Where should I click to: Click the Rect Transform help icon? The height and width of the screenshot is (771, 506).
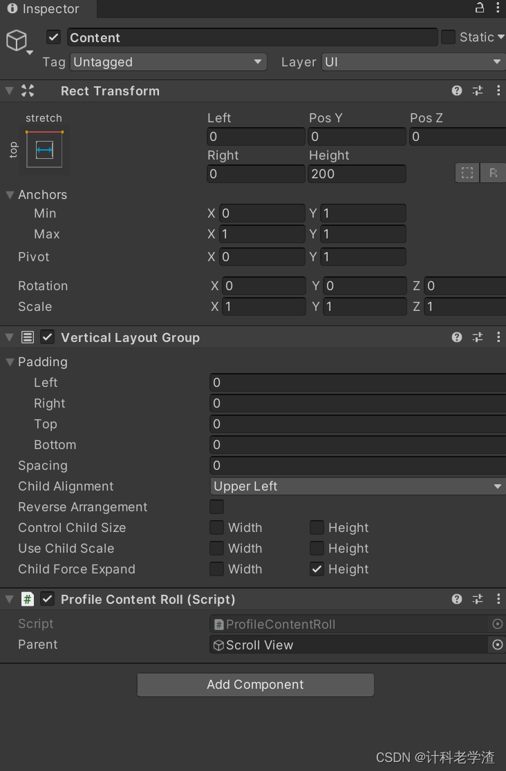[456, 91]
